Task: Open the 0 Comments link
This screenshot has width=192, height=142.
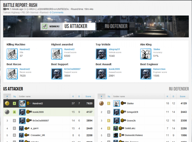Action: pos(56,13)
